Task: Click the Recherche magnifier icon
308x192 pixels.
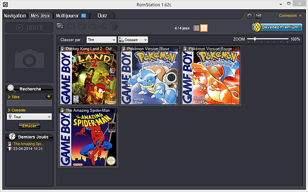Action: pos(11,89)
